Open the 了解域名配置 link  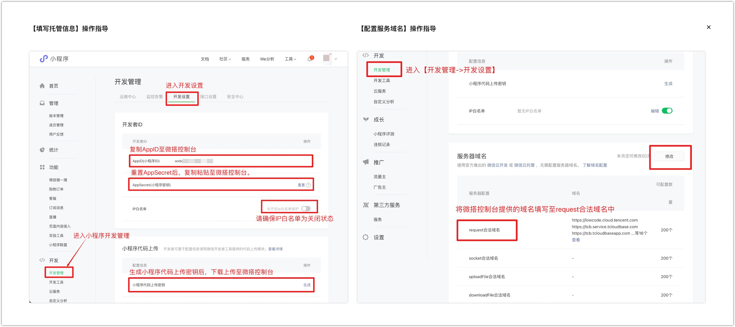[595, 165]
